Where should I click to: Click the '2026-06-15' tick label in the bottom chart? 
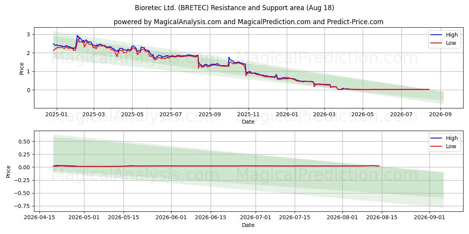211,218
